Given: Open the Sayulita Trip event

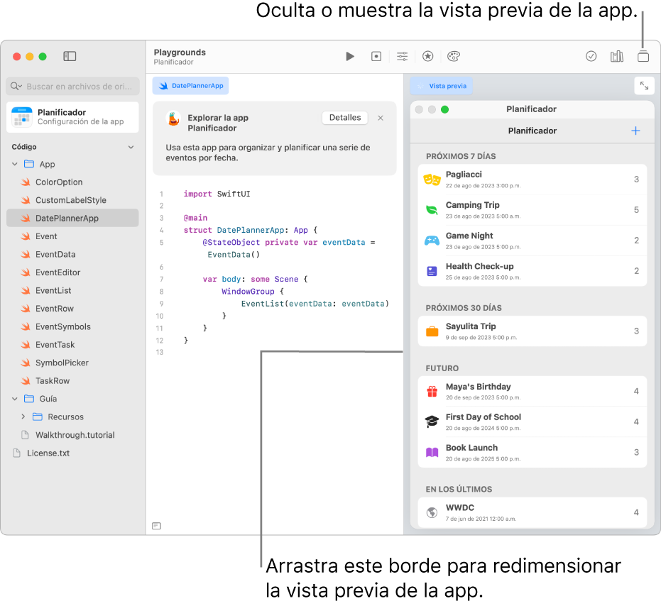Looking at the screenshot, I should (532, 331).
